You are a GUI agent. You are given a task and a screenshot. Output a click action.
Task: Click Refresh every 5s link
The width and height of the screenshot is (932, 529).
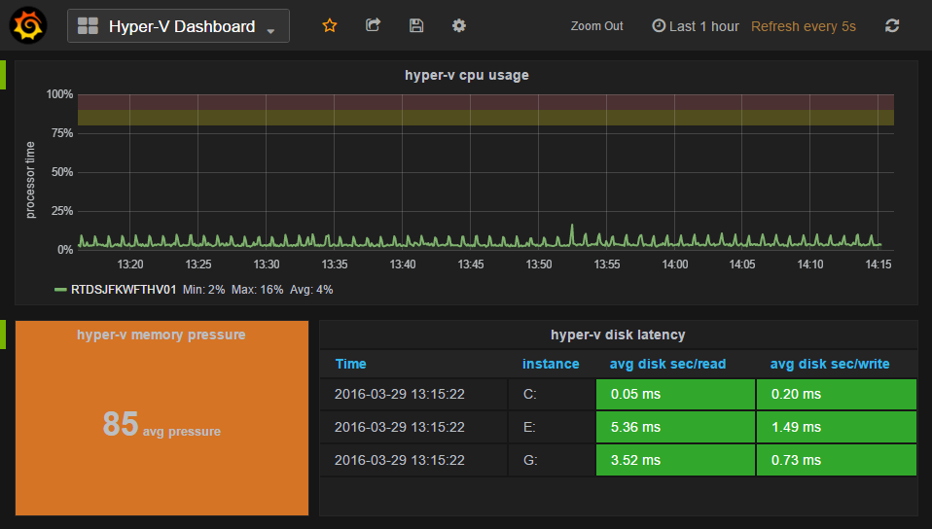(x=803, y=26)
